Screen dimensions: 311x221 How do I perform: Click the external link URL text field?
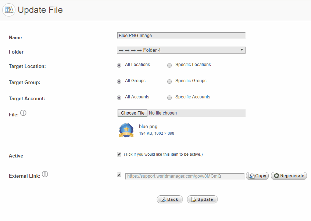tap(185, 176)
